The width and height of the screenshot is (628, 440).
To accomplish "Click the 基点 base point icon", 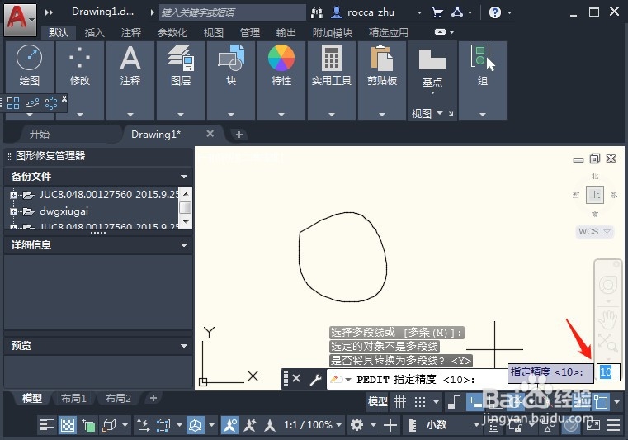I will (x=432, y=60).
